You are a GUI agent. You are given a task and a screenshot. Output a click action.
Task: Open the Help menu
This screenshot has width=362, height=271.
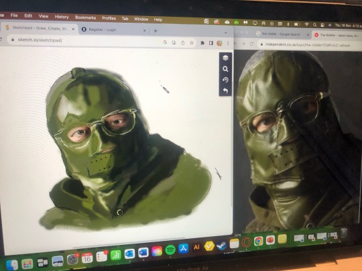pos(158,19)
